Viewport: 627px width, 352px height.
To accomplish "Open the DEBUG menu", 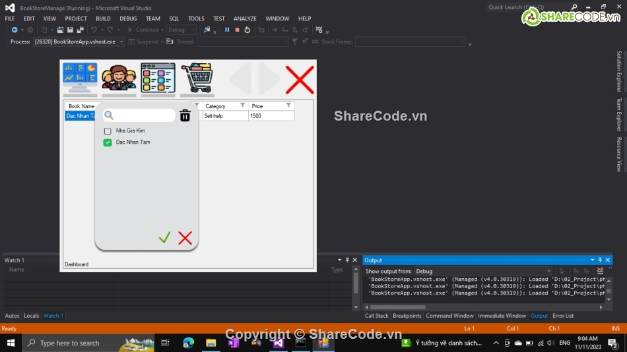I will (128, 18).
